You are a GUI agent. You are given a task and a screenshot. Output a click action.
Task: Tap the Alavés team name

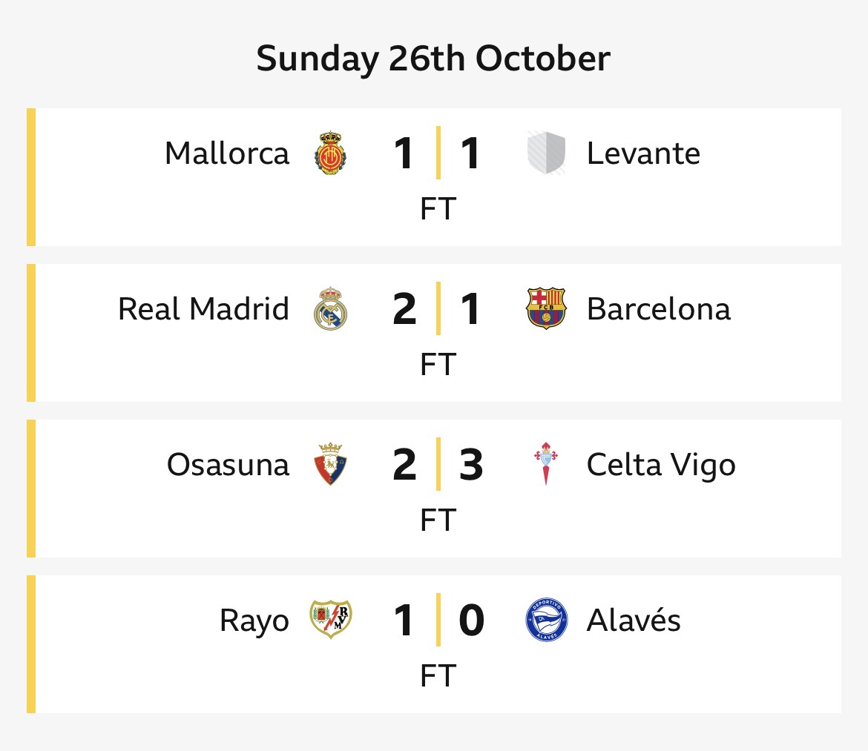pos(634,621)
